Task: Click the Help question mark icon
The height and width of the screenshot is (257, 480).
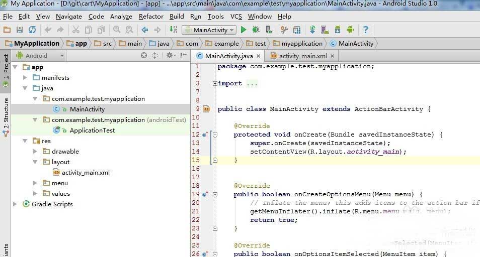Action: (x=365, y=30)
